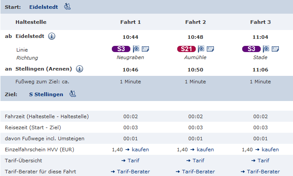Click the S21 line badge for Fahrt 2
Image resolution: width=293 pixels, height=176 pixels.
click(x=186, y=49)
